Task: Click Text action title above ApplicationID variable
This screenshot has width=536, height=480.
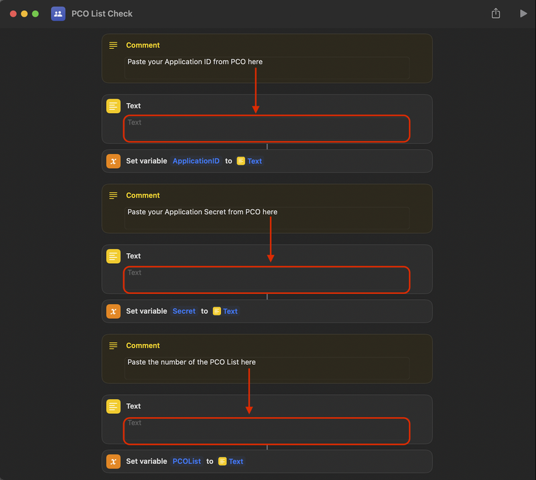Action: click(x=133, y=106)
